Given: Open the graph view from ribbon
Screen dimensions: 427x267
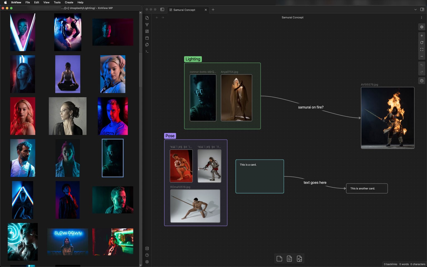Looking at the screenshot, I should [147, 24].
